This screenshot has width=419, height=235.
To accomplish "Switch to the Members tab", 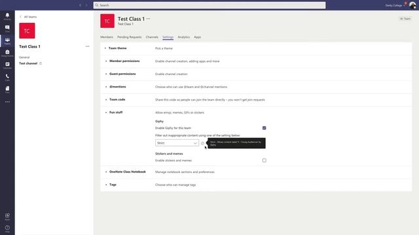I will tap(107, 37).
